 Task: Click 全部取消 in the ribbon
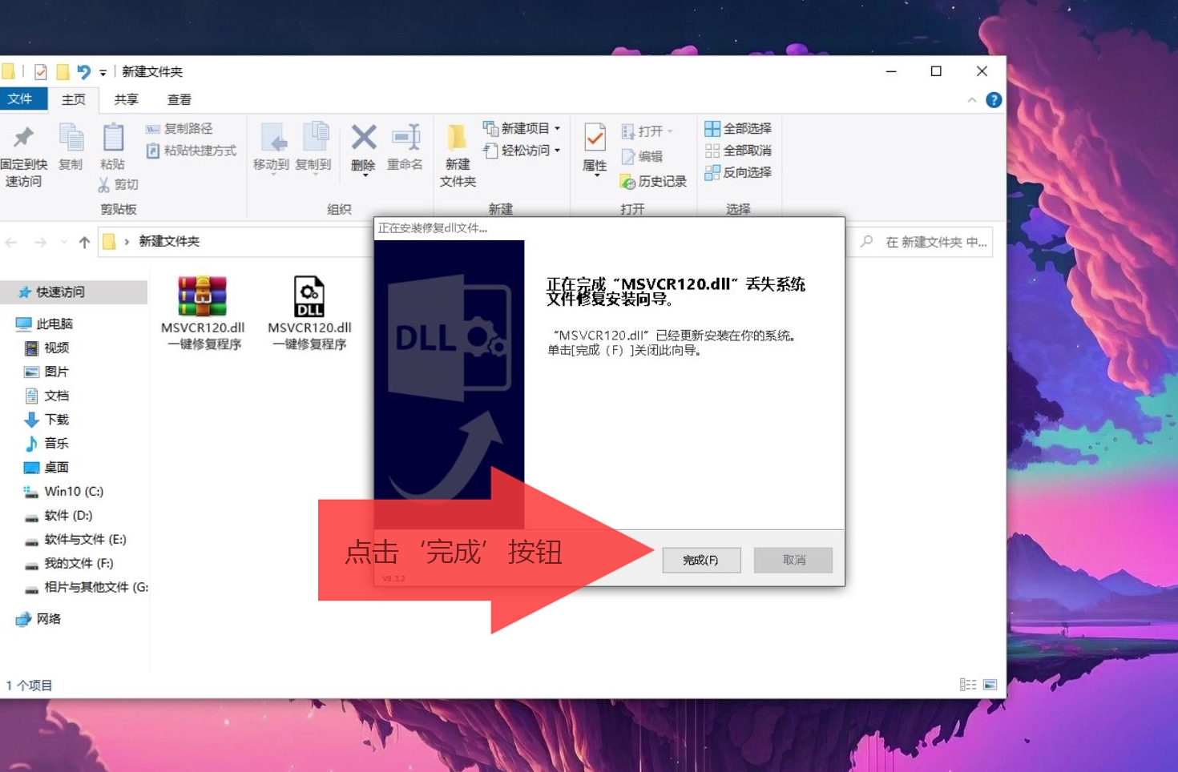738,150
